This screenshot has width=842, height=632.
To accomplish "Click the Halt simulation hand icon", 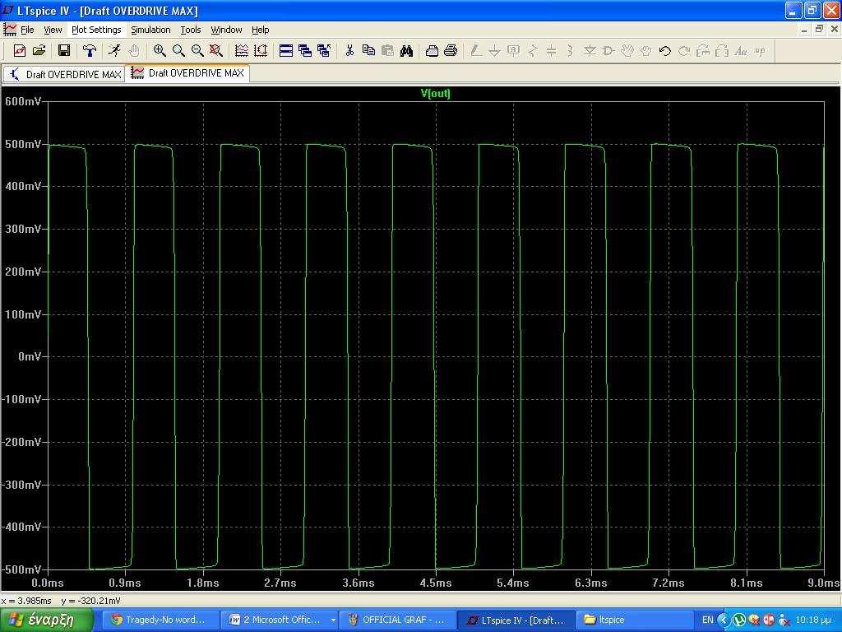I will coord(134,50).
